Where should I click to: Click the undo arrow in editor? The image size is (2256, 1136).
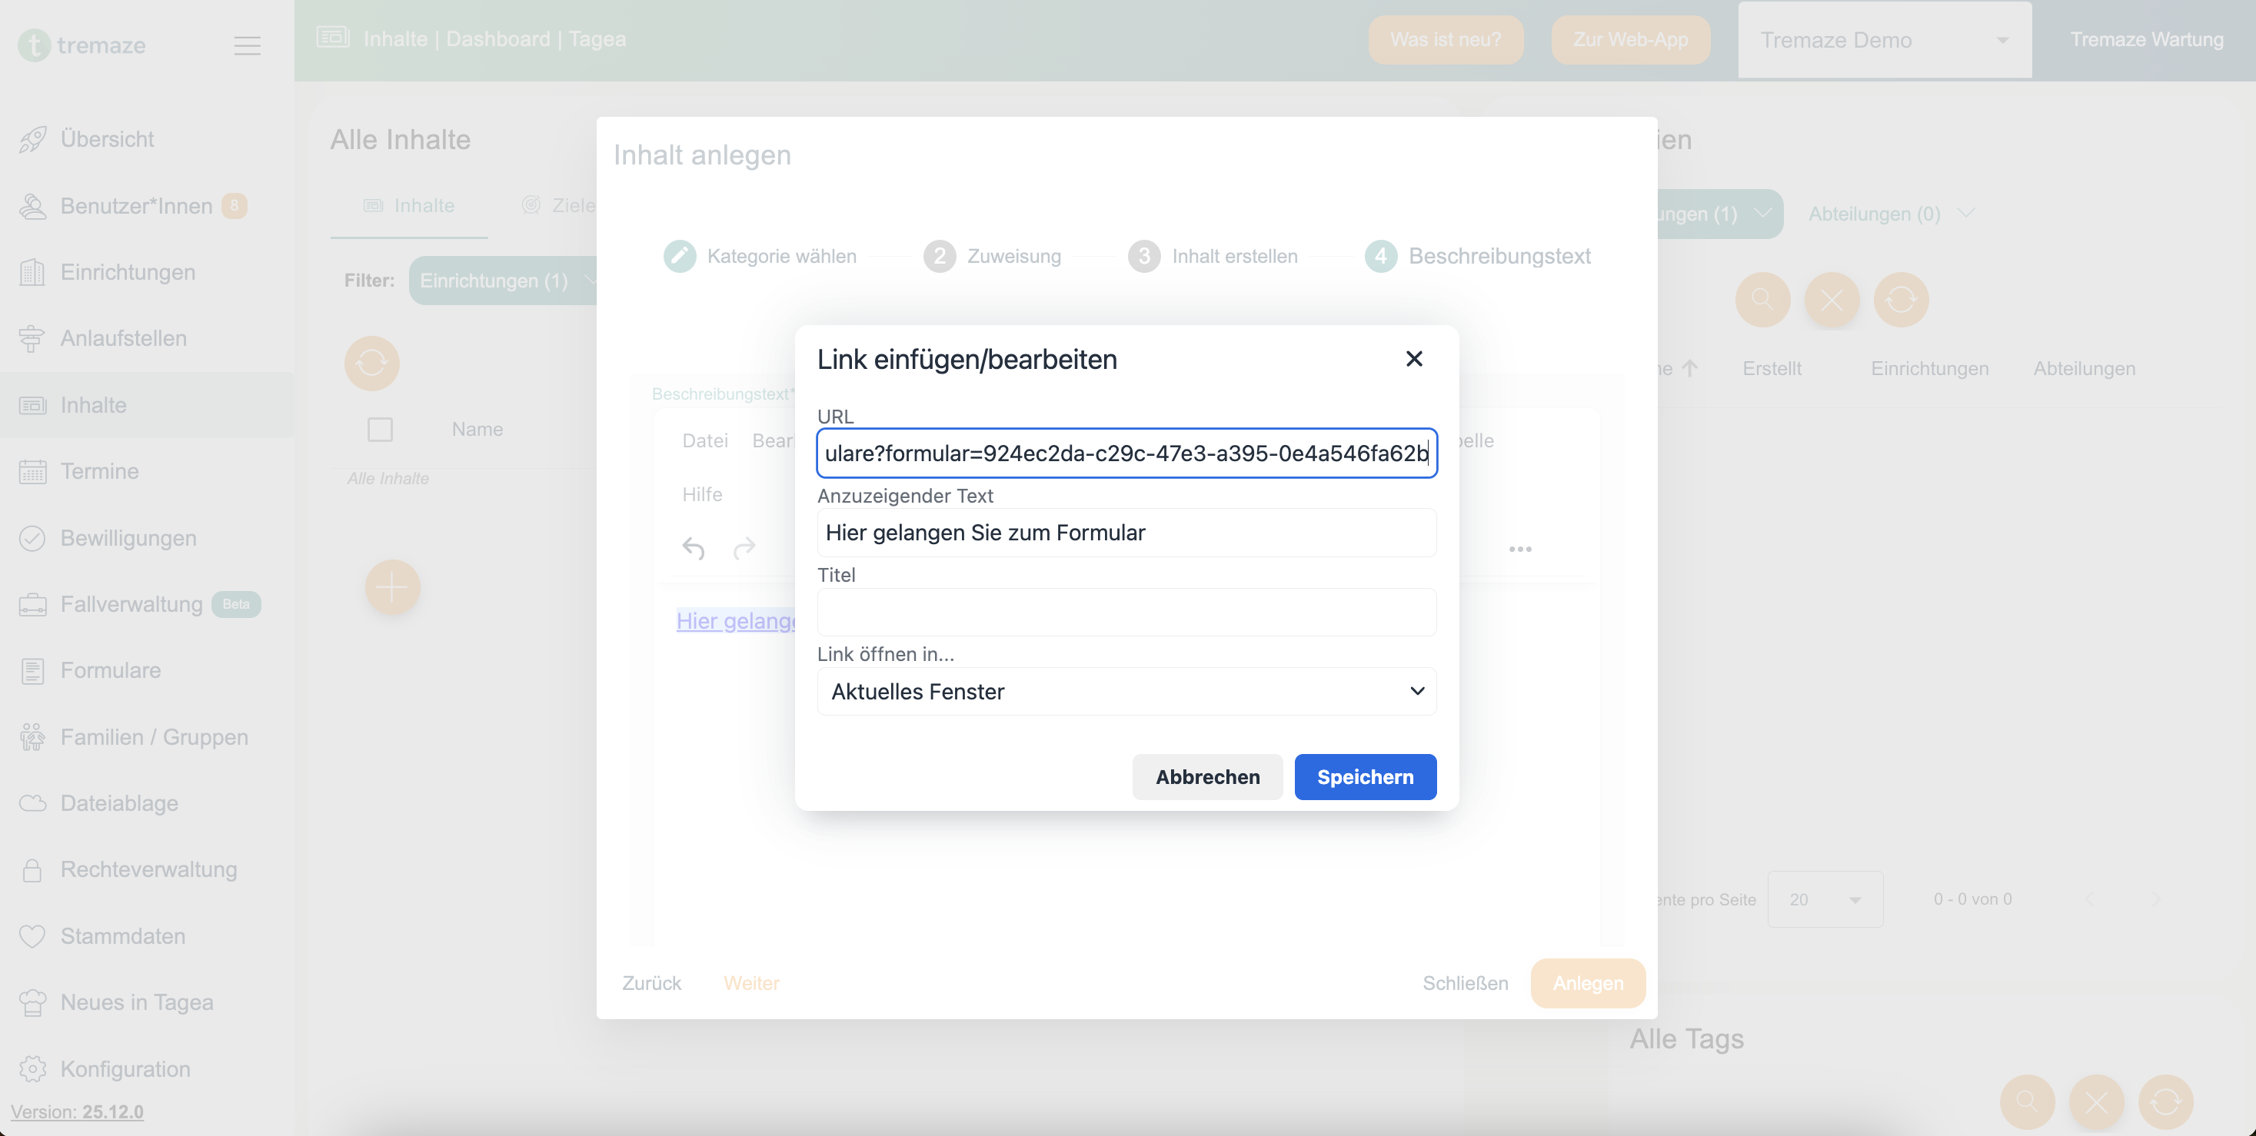coord(693,549)
